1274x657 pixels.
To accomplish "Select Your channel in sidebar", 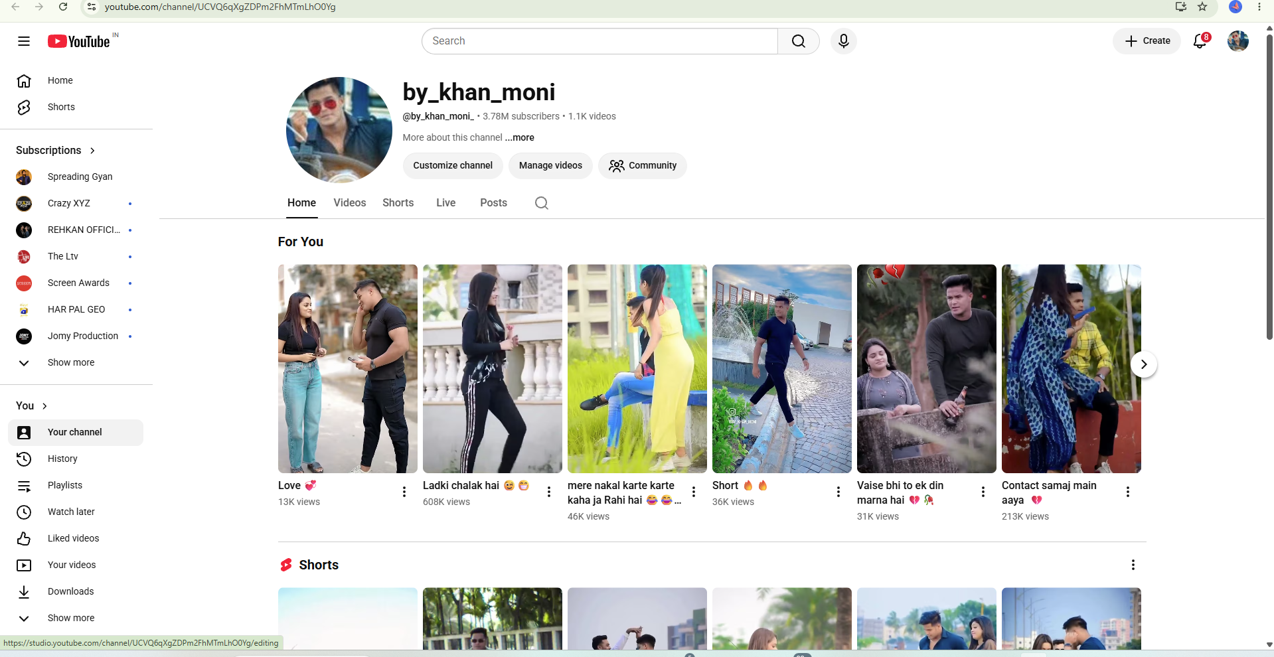I will [76, 432].
